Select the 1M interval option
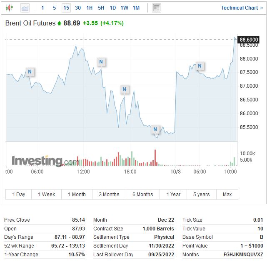Viewport: 272px width, 268px height. [136, 8]
